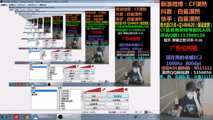Toggle the 文字来源 3 source checkbox
The height and width of the screenshot is (120, 213).
59,94
